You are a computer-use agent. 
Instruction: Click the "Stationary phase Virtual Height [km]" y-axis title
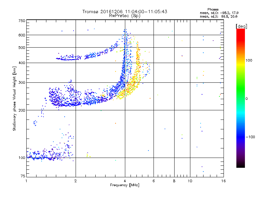pos(14,98)
